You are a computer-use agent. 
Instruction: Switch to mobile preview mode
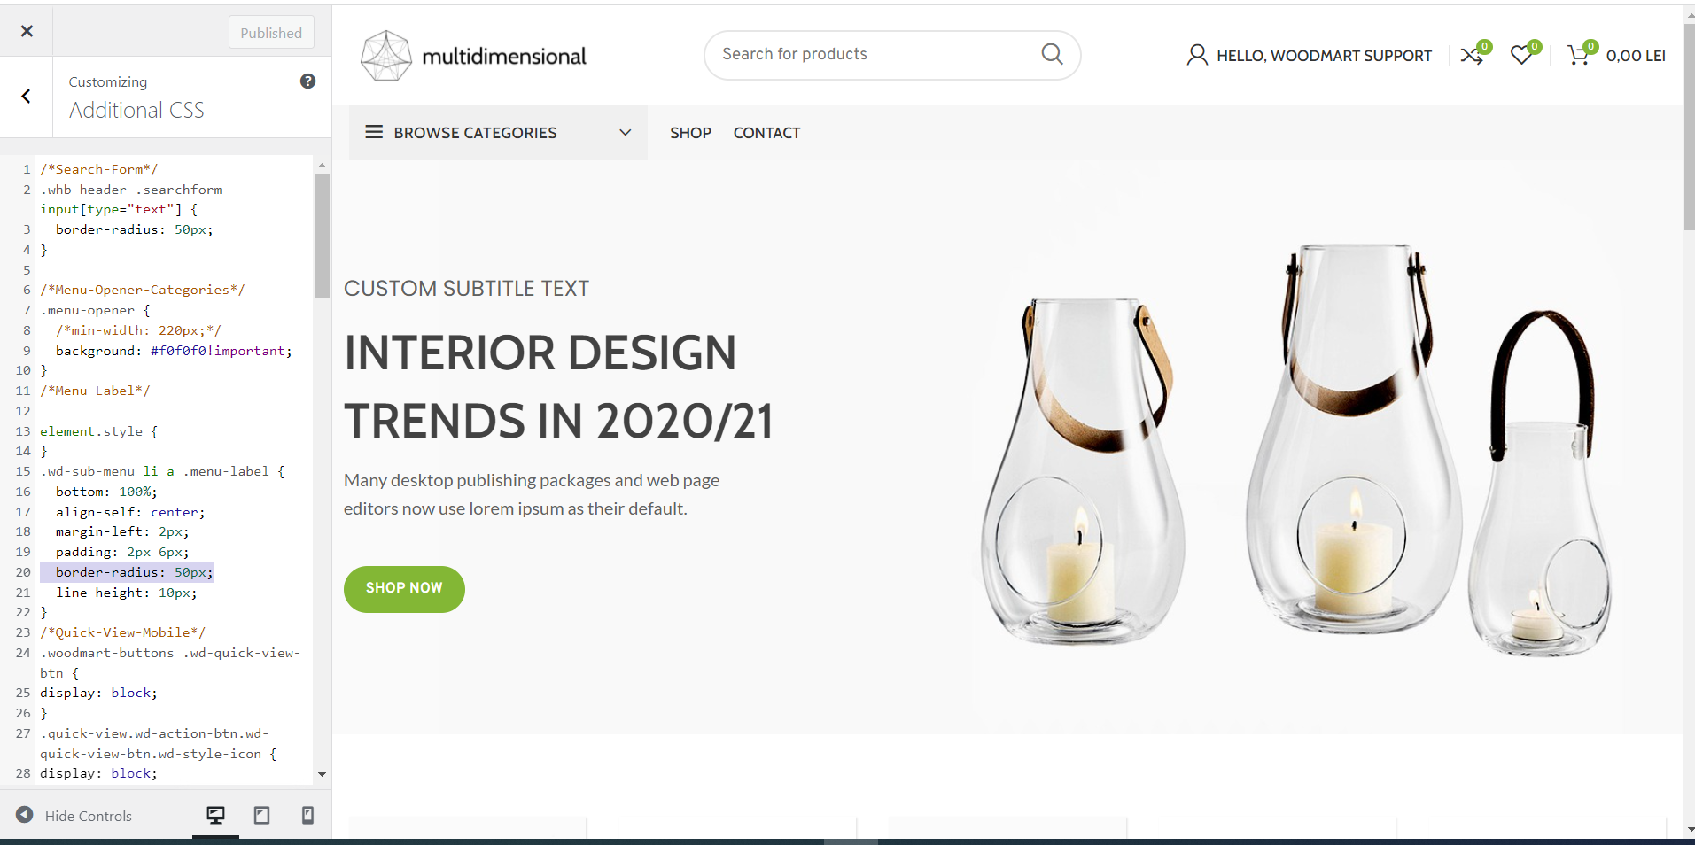pos(307,816)
